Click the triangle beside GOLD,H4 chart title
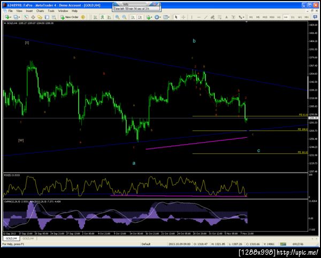321x258 pixels. [x=5, y=24]
